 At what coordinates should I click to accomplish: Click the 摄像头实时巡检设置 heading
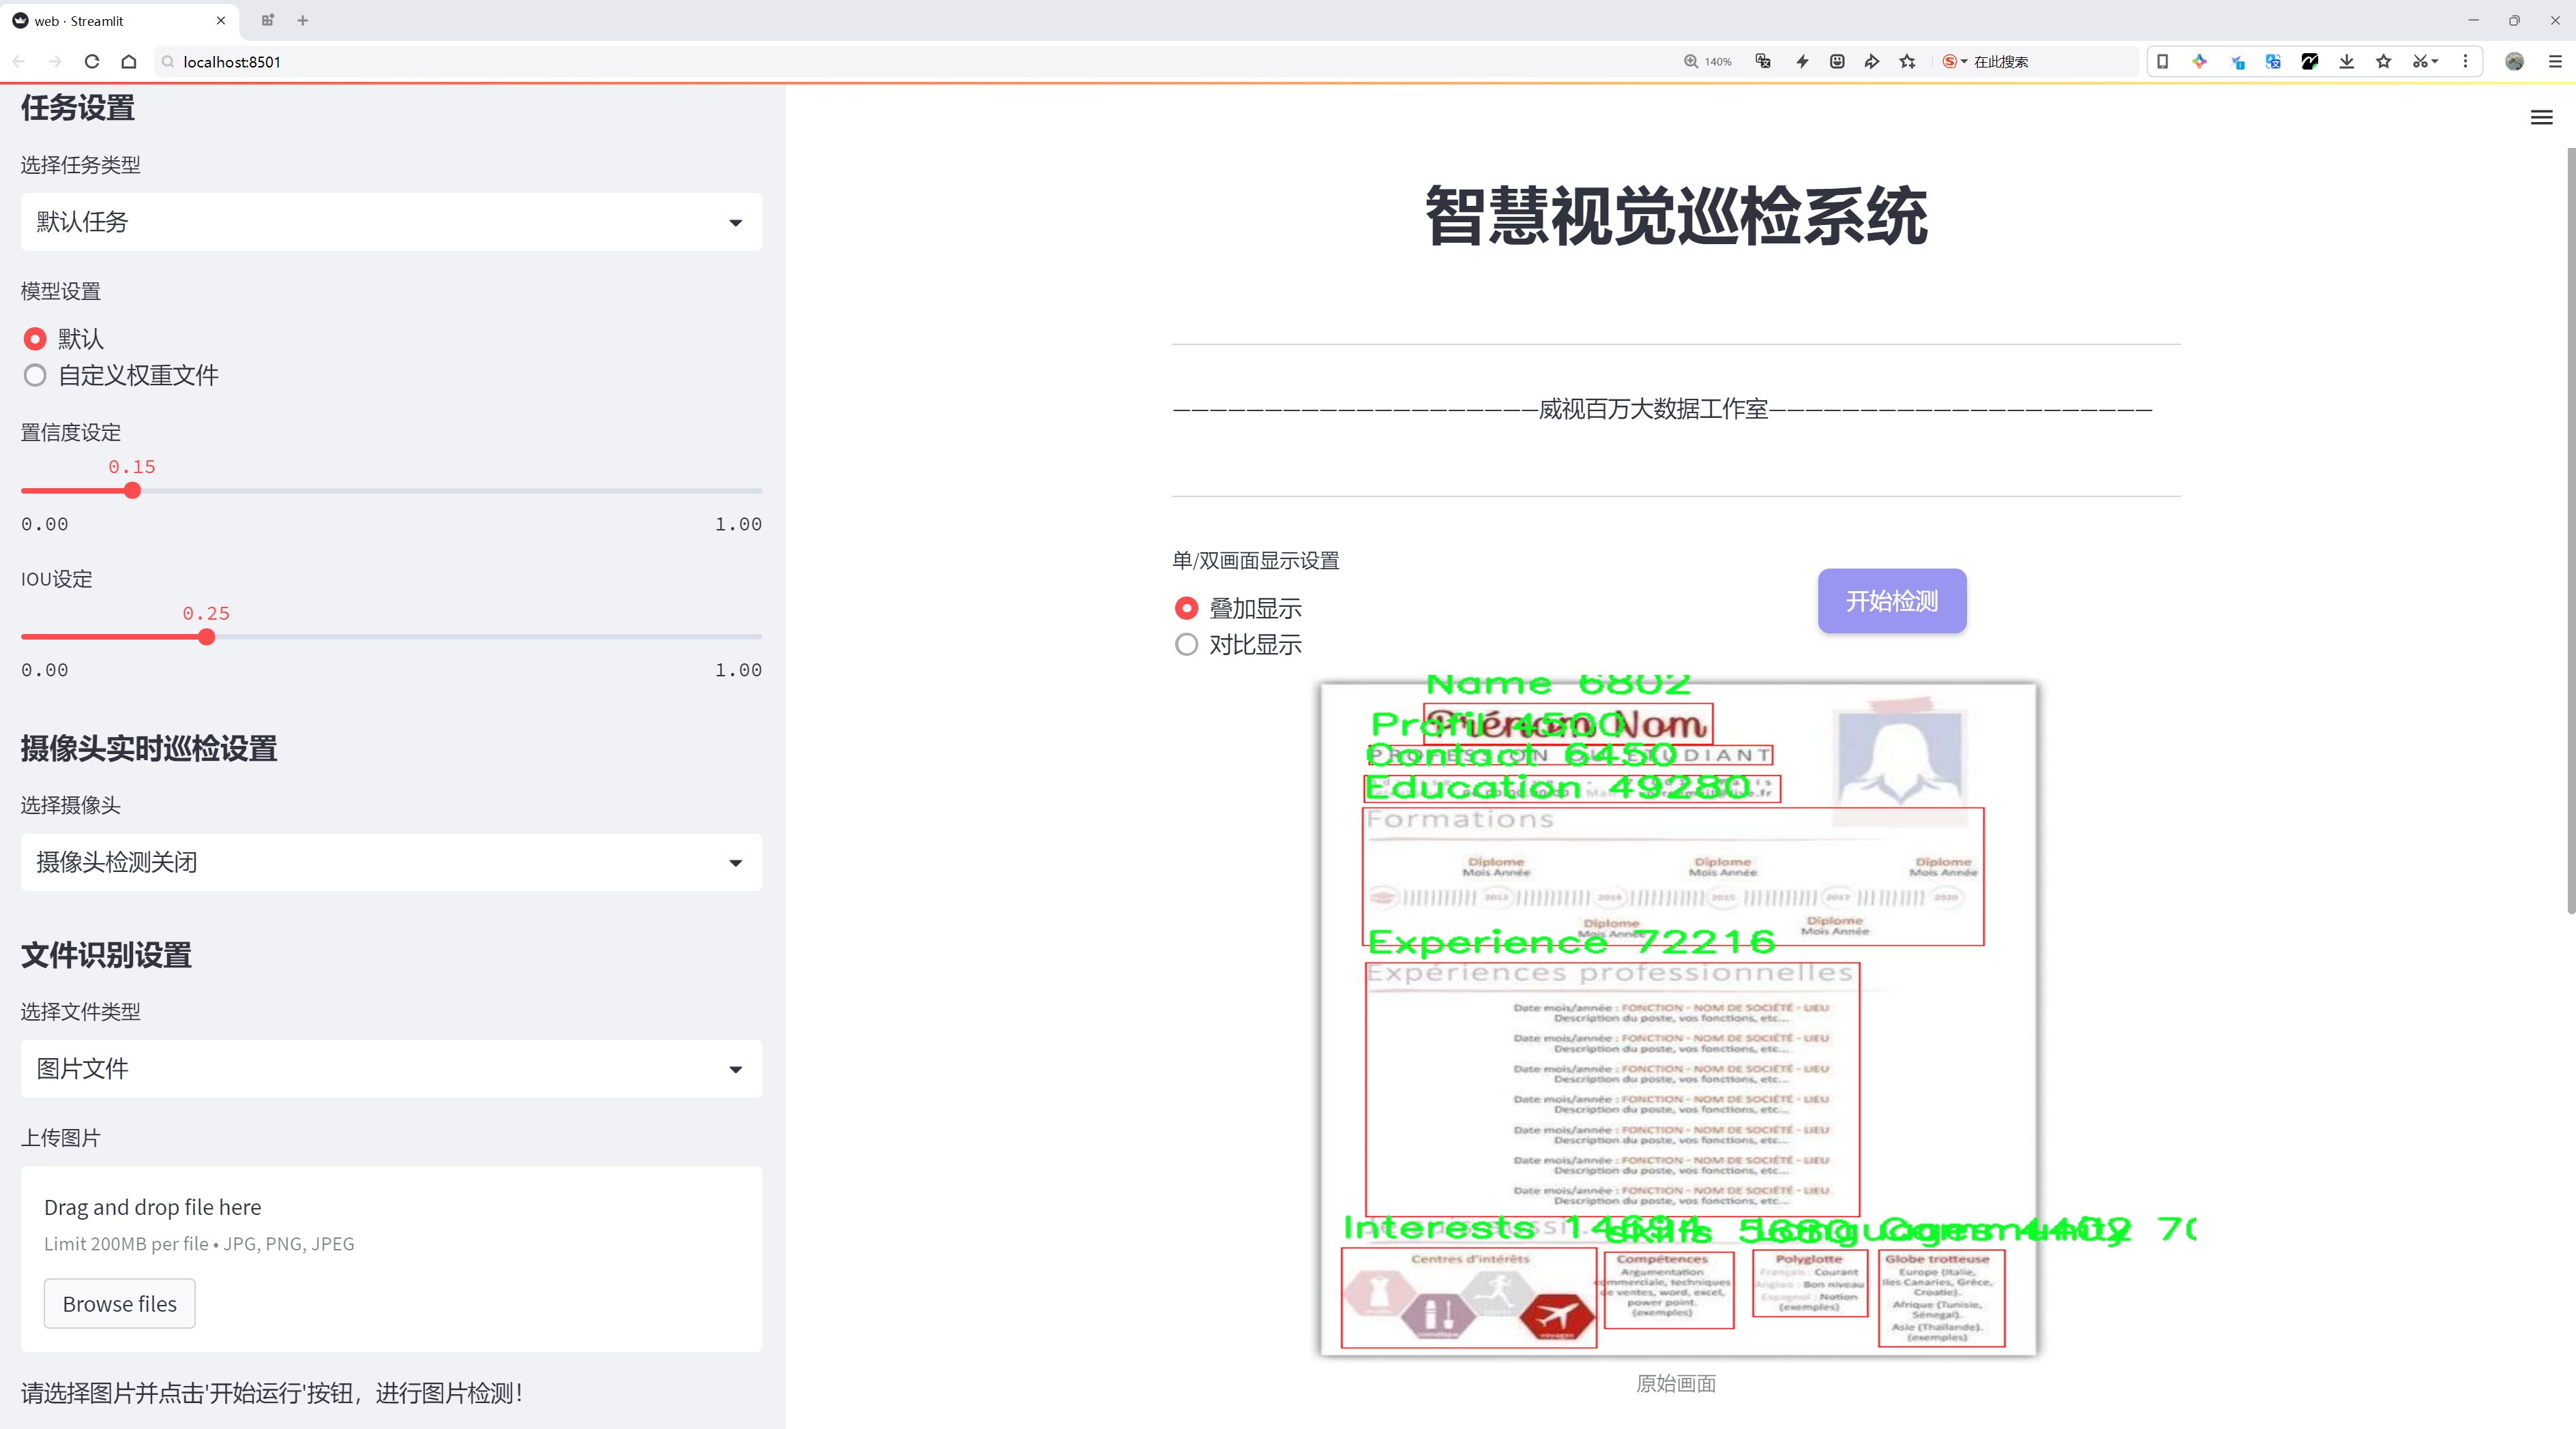tap(149, 749)
